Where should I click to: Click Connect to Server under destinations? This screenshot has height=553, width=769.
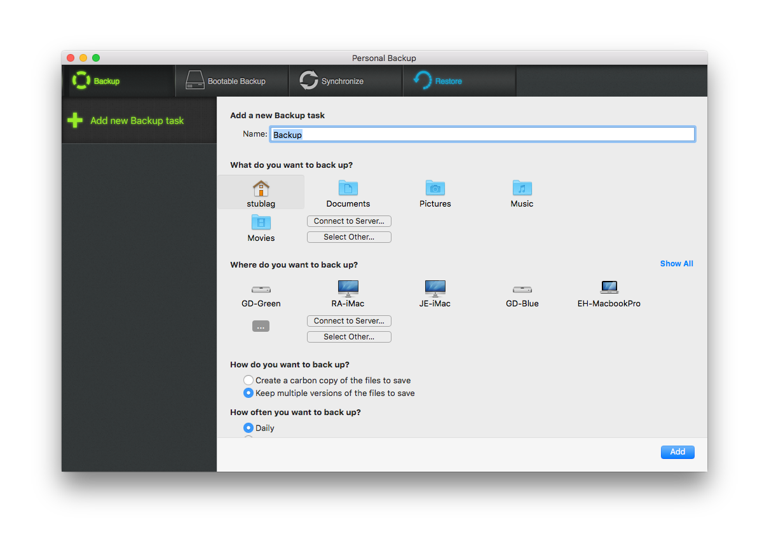(349, 321)
